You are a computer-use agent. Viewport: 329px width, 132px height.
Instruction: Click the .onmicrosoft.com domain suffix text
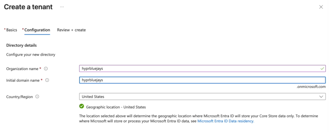click(311, 87)
